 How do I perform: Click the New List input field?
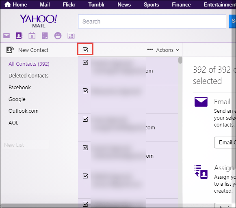26,145
